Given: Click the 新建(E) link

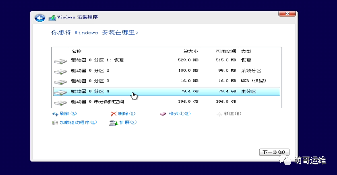Looking at the screenshot, I should point(232,114).
